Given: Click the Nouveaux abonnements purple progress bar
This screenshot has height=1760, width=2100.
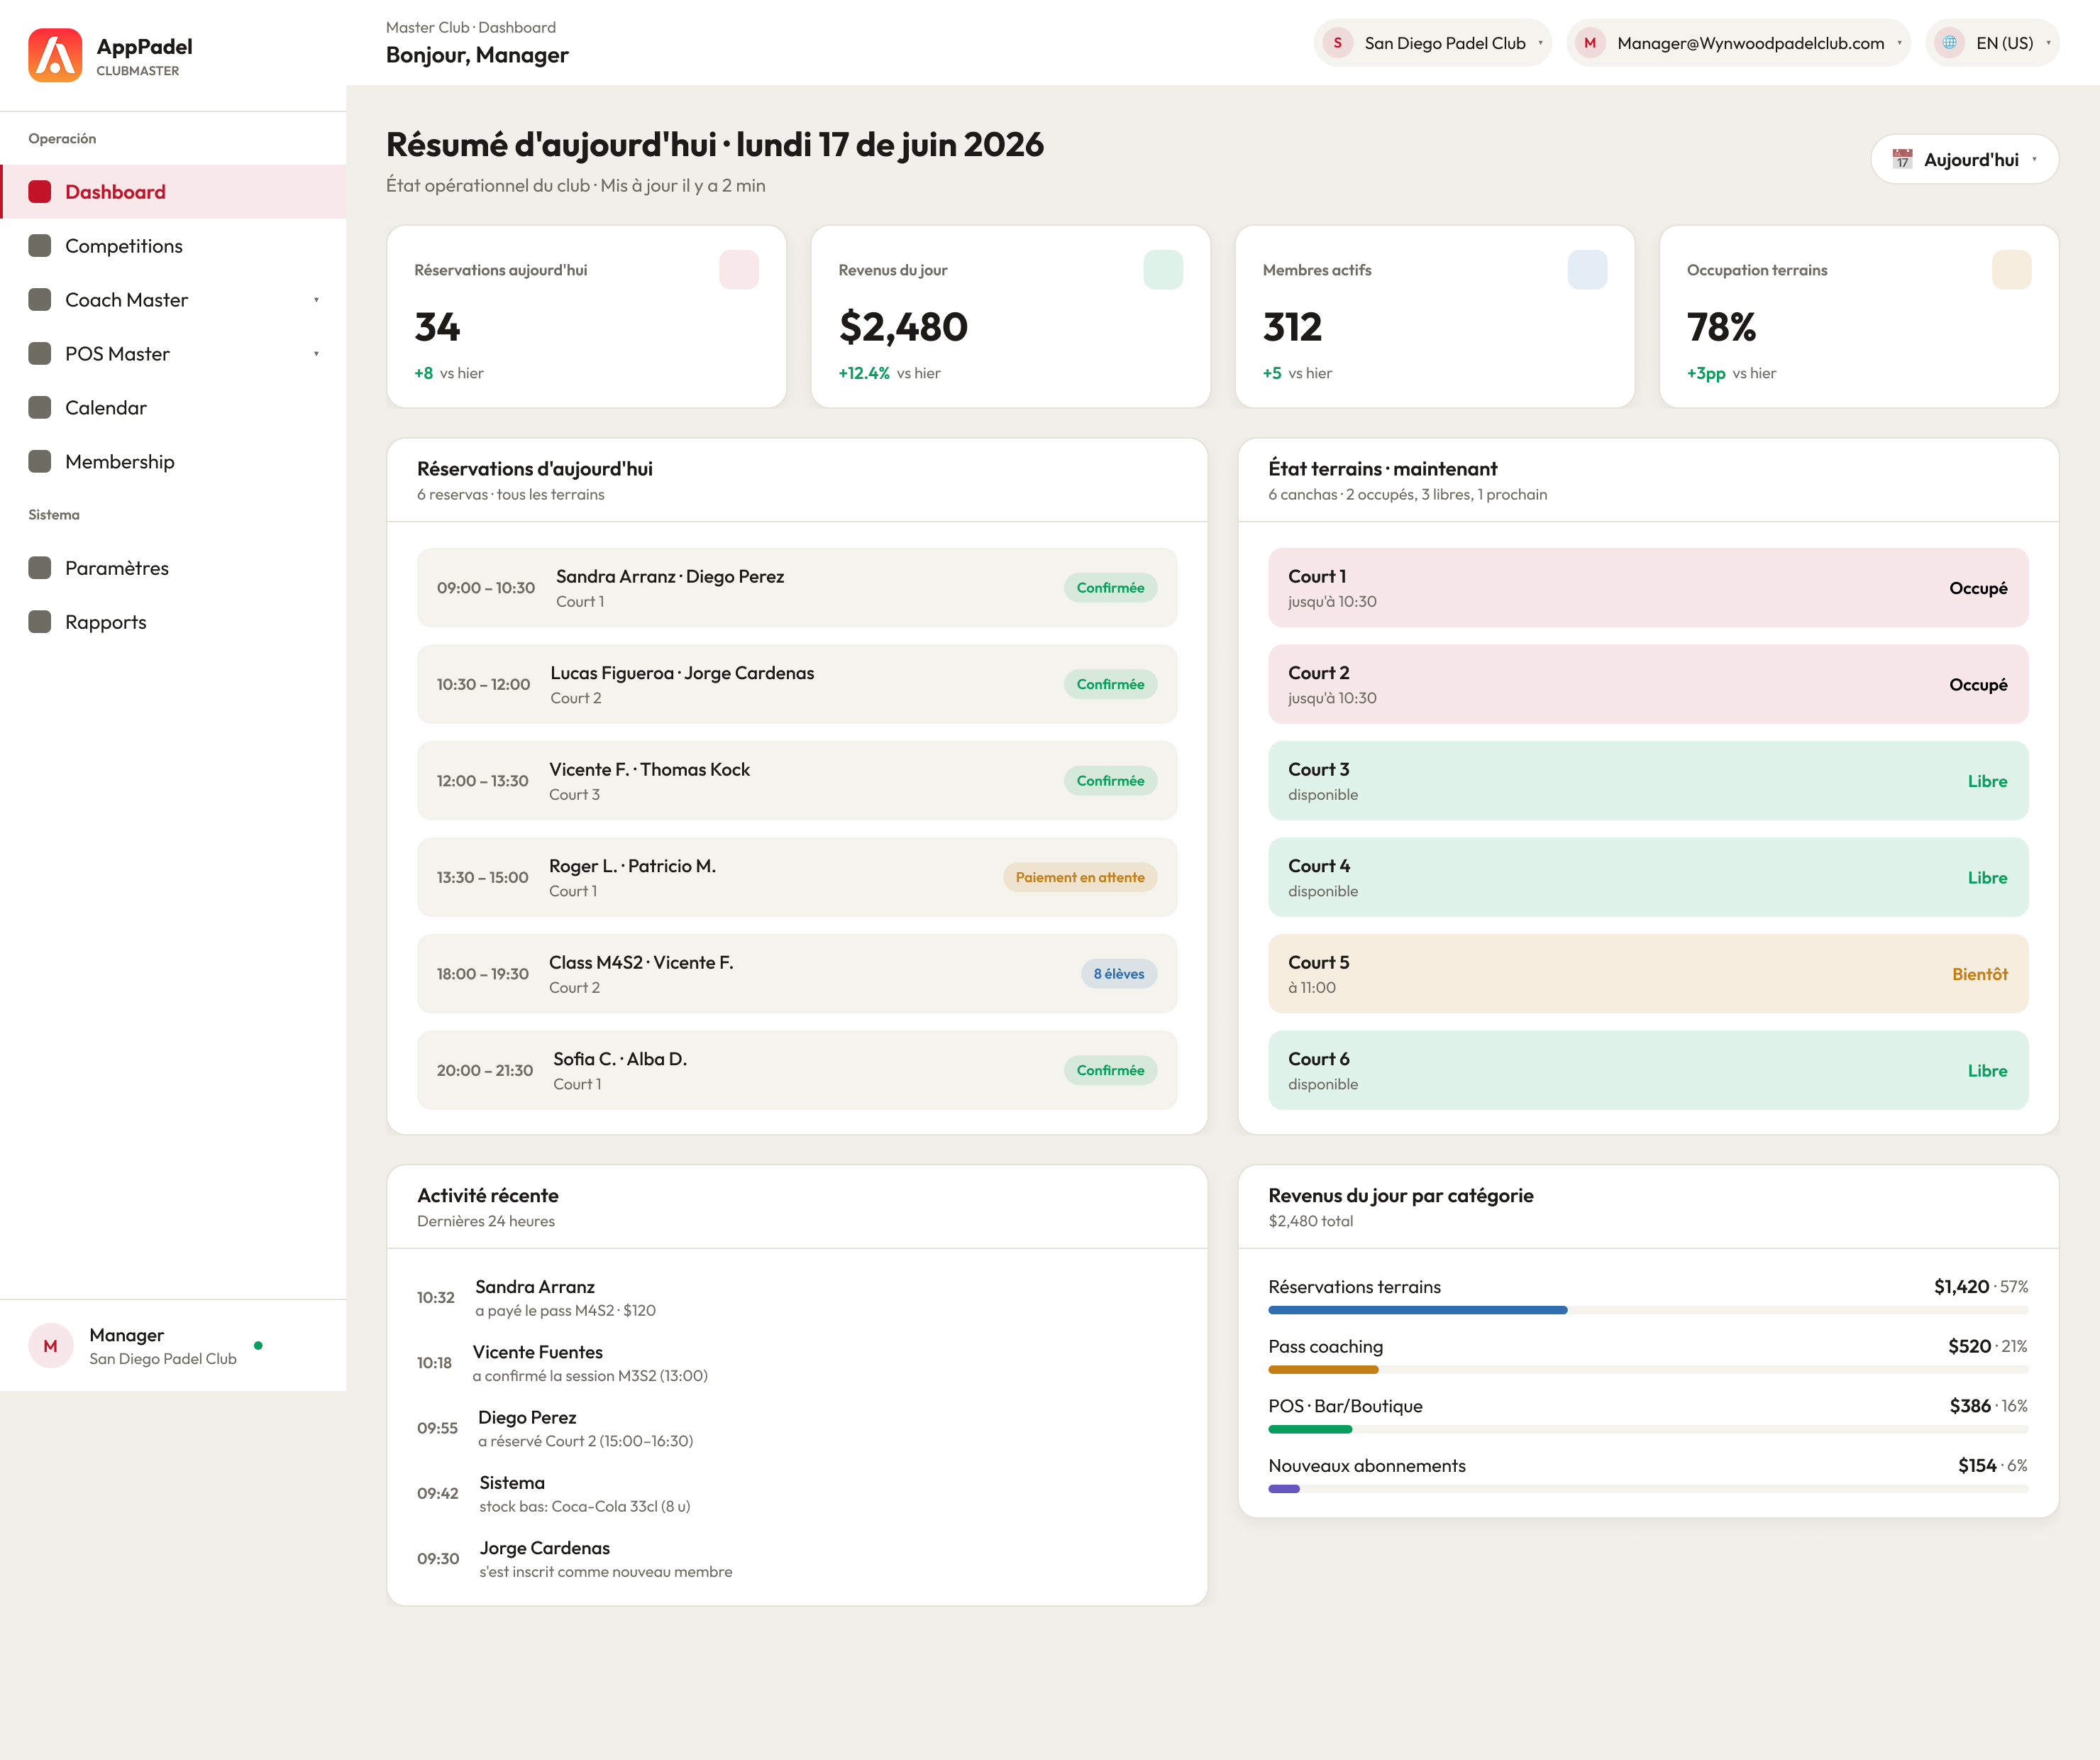Looking at the screenshot, I should [x=1284, y=1489].
